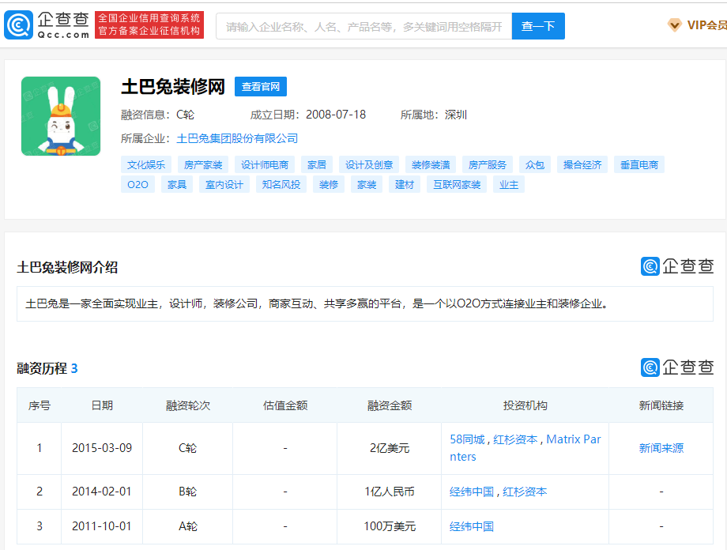Viewport: 727px width, 550px height.
Task: Select the 房产家装 tag
Action: point(203,164)
